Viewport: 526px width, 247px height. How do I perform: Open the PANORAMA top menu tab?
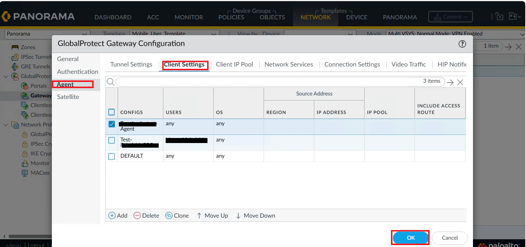pyautogui.click(x=400, y=17)
